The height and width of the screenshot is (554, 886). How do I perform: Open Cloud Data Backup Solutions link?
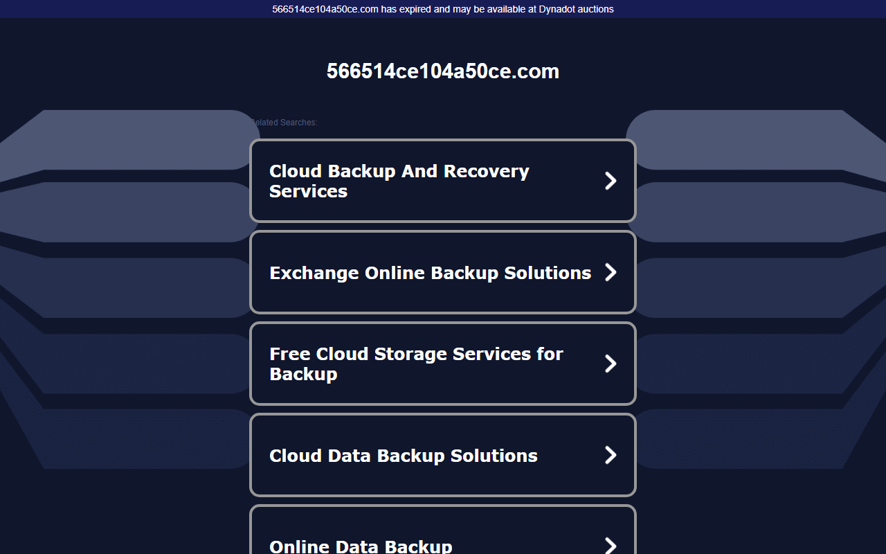click(442, 455)
